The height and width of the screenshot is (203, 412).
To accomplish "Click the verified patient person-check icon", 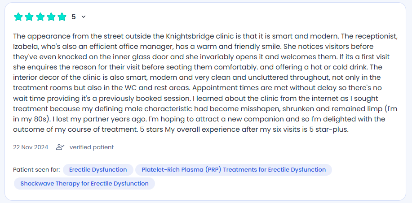I will tap(60, 147).
